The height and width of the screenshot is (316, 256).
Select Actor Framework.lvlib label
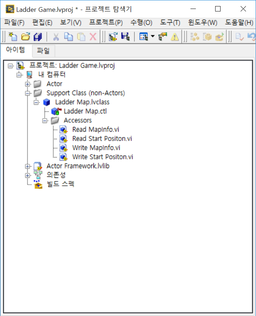(x=78, y=166)
